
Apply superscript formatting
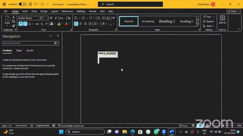tap(46, 24)
